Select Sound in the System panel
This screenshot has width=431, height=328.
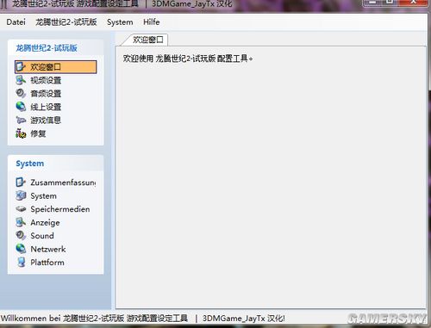click(42, 236)
